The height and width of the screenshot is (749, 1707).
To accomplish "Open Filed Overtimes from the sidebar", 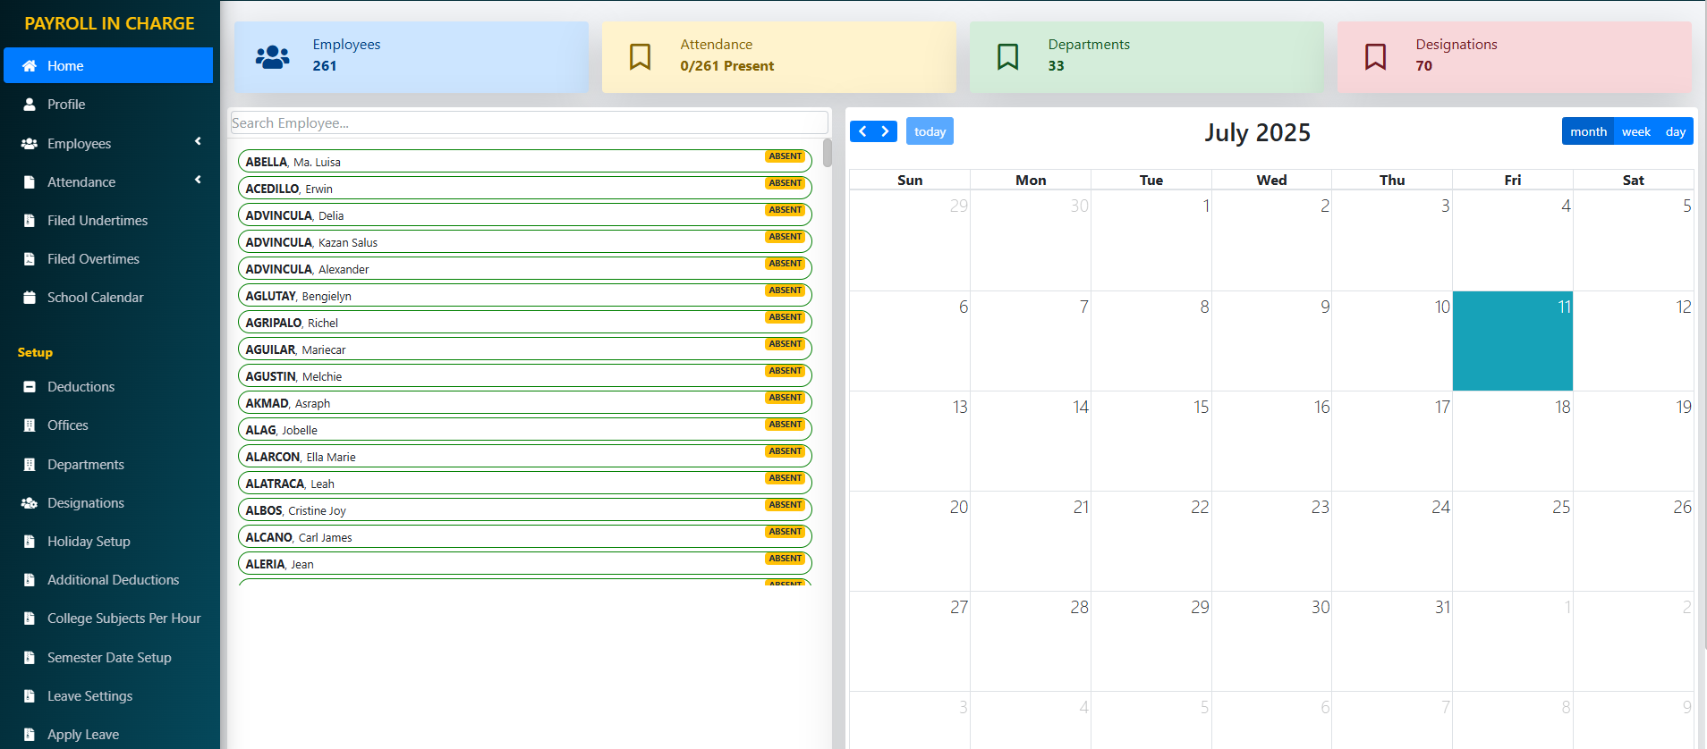I will (93, 259).
